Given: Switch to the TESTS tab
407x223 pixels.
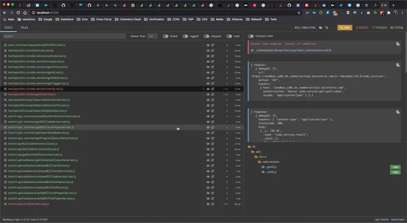Looking at the screenshot, I should (x=8, y=27).
